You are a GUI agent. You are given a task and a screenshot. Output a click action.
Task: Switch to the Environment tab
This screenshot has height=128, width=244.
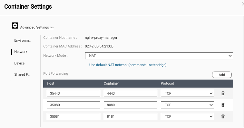[23, 41]
